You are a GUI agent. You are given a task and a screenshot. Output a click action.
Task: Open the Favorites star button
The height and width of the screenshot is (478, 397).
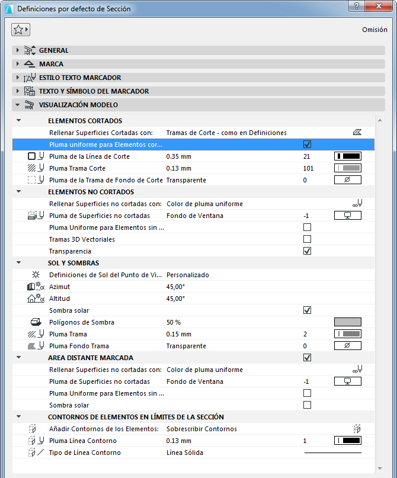[21, 30]
